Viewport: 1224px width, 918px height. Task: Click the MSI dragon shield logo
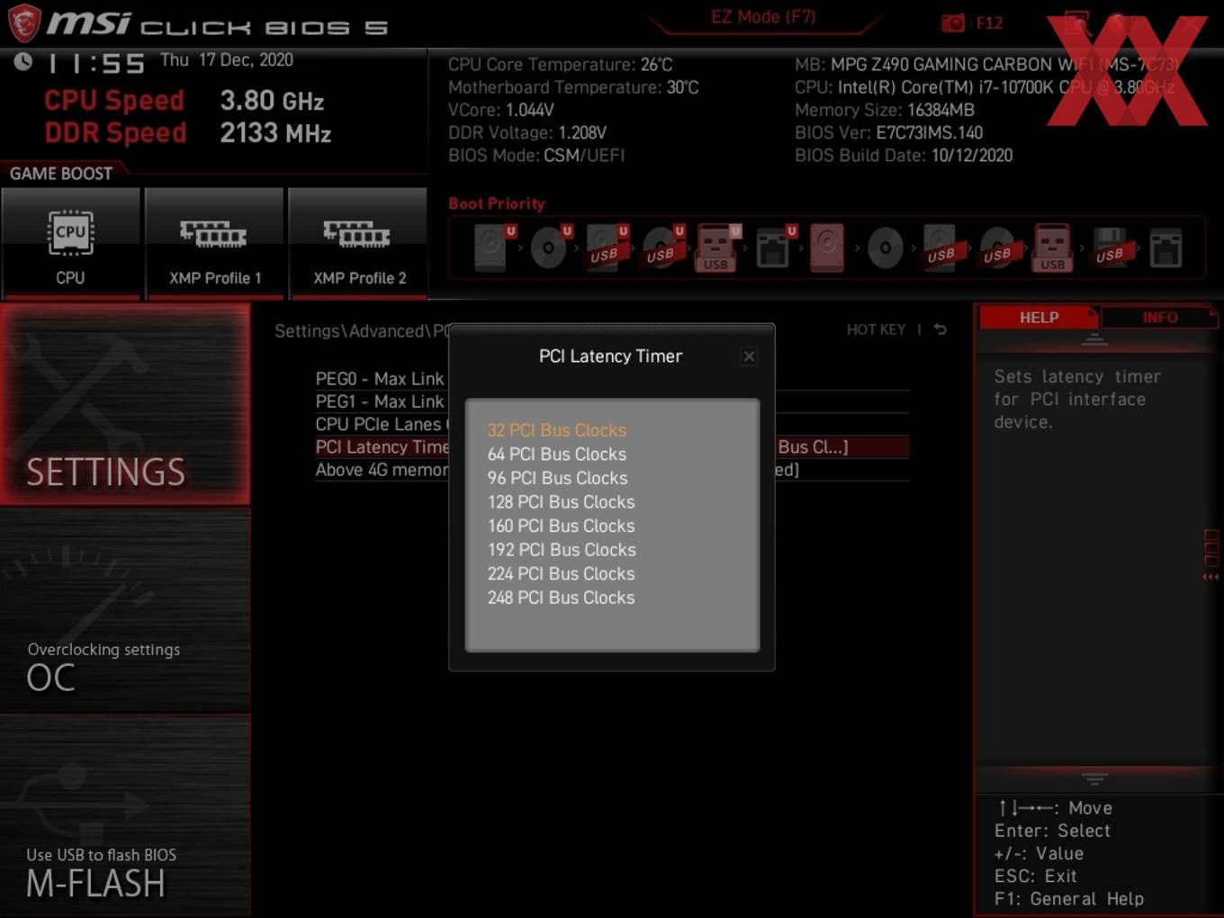click(24, 22)
